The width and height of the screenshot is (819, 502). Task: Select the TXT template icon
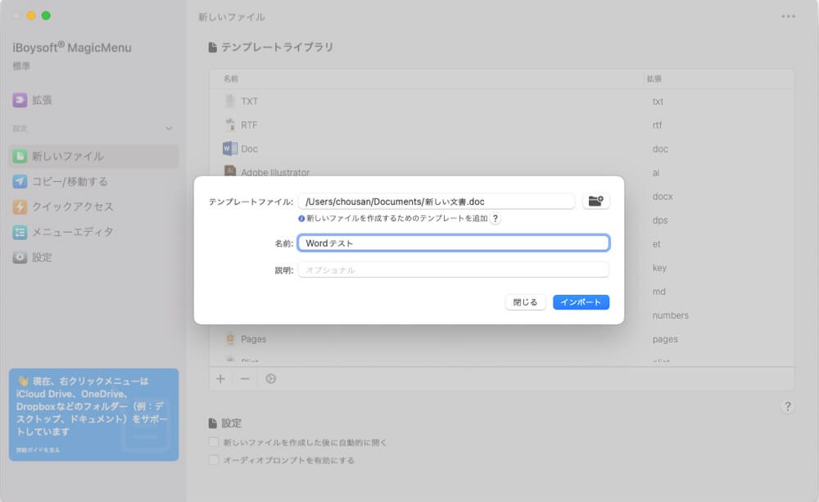point(229,101)
